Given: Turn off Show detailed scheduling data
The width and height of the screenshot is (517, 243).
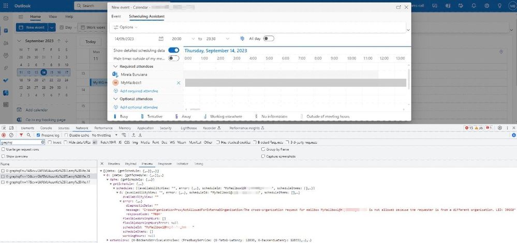Looking at the screenshot, I should [174, 50].
